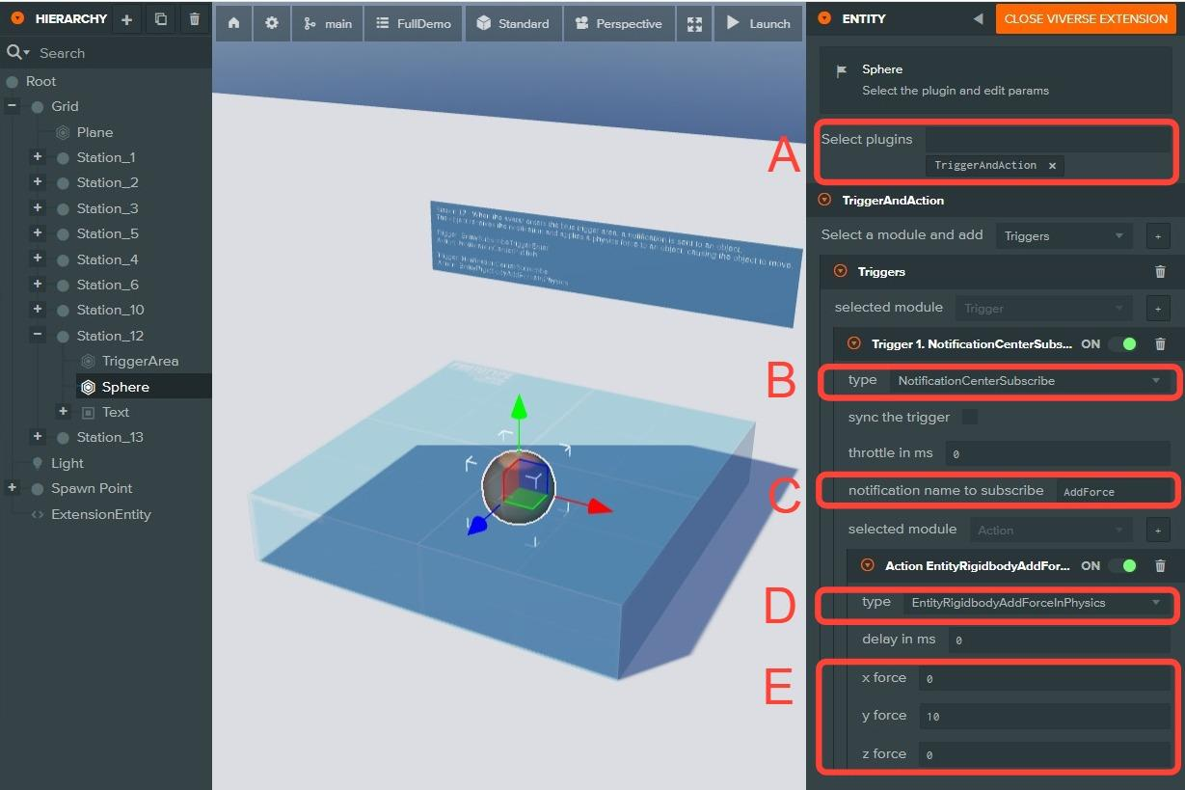The height and width of the screenshot is (790, 1185).
Task: Check the sync the trigger checkbox
Action: click(970, 417)
